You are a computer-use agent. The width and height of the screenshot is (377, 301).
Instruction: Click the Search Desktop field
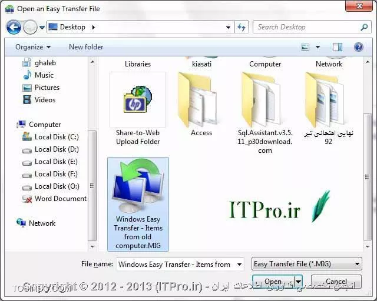312,27
